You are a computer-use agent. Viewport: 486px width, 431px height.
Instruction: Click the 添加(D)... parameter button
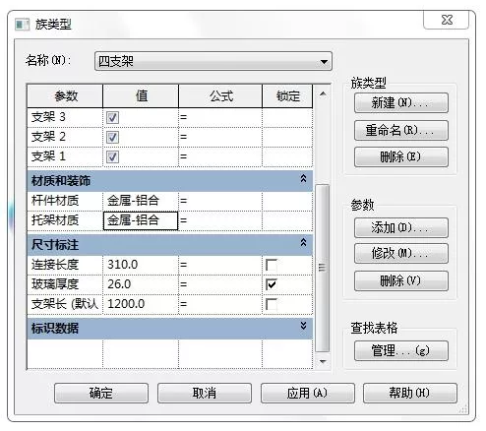[401, 227]
